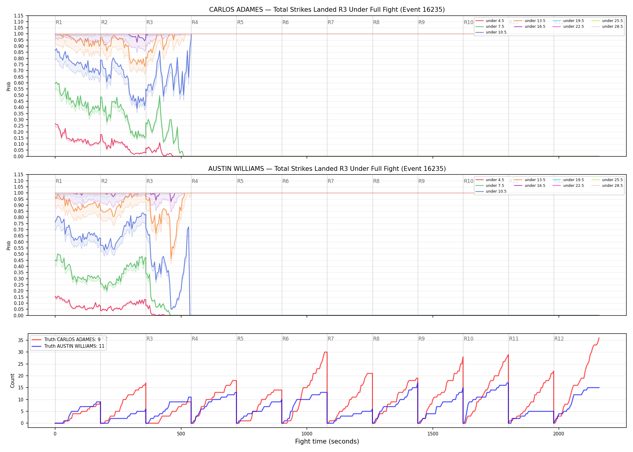Click the R2 round label in Austin Williams chart
Viewport: 633px width, 452px height.
104,181
